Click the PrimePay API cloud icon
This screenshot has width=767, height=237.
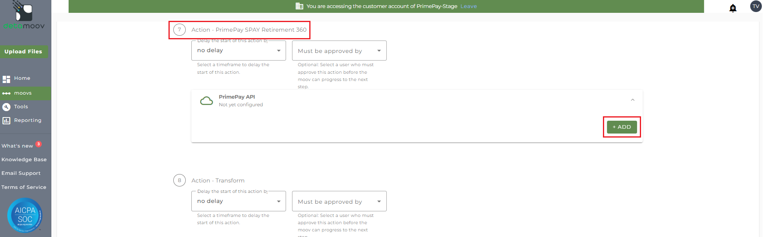(207, 101)
